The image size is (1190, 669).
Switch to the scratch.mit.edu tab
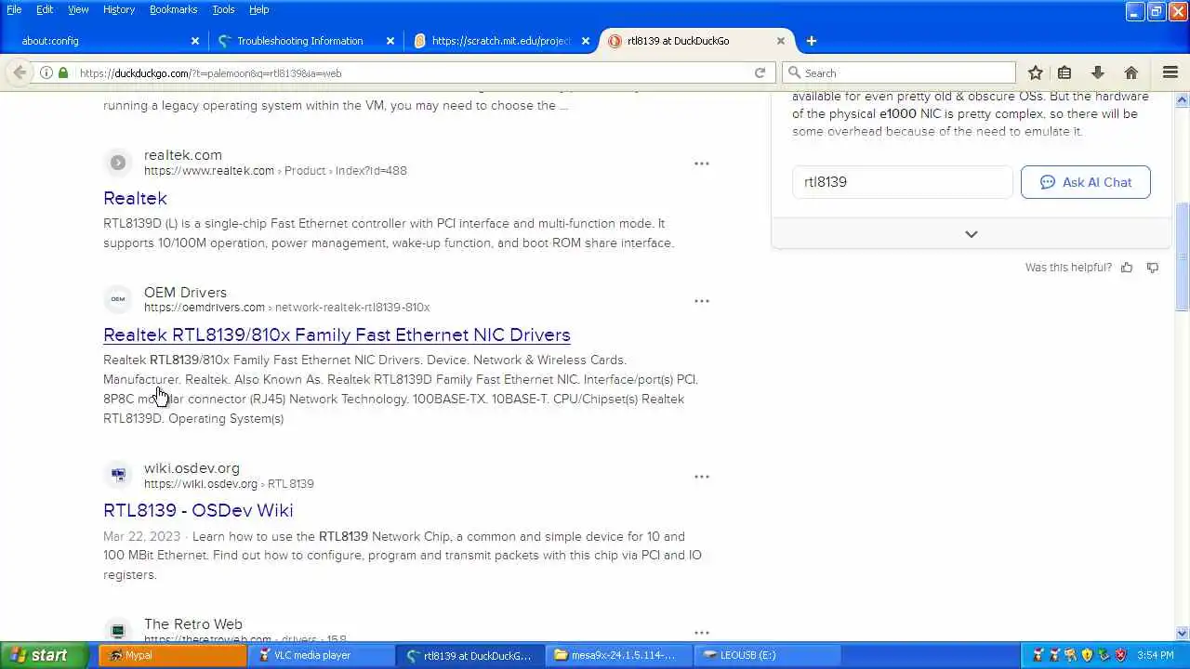click(x=500, y=41)
